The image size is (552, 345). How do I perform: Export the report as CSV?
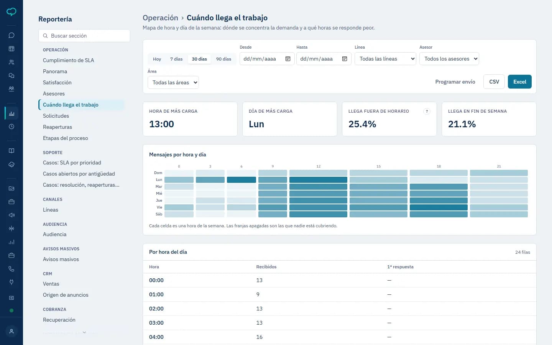pos(494,82)
